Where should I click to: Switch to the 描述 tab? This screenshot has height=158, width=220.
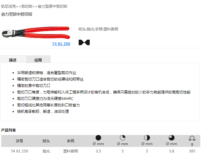click(x=13, y=60)
